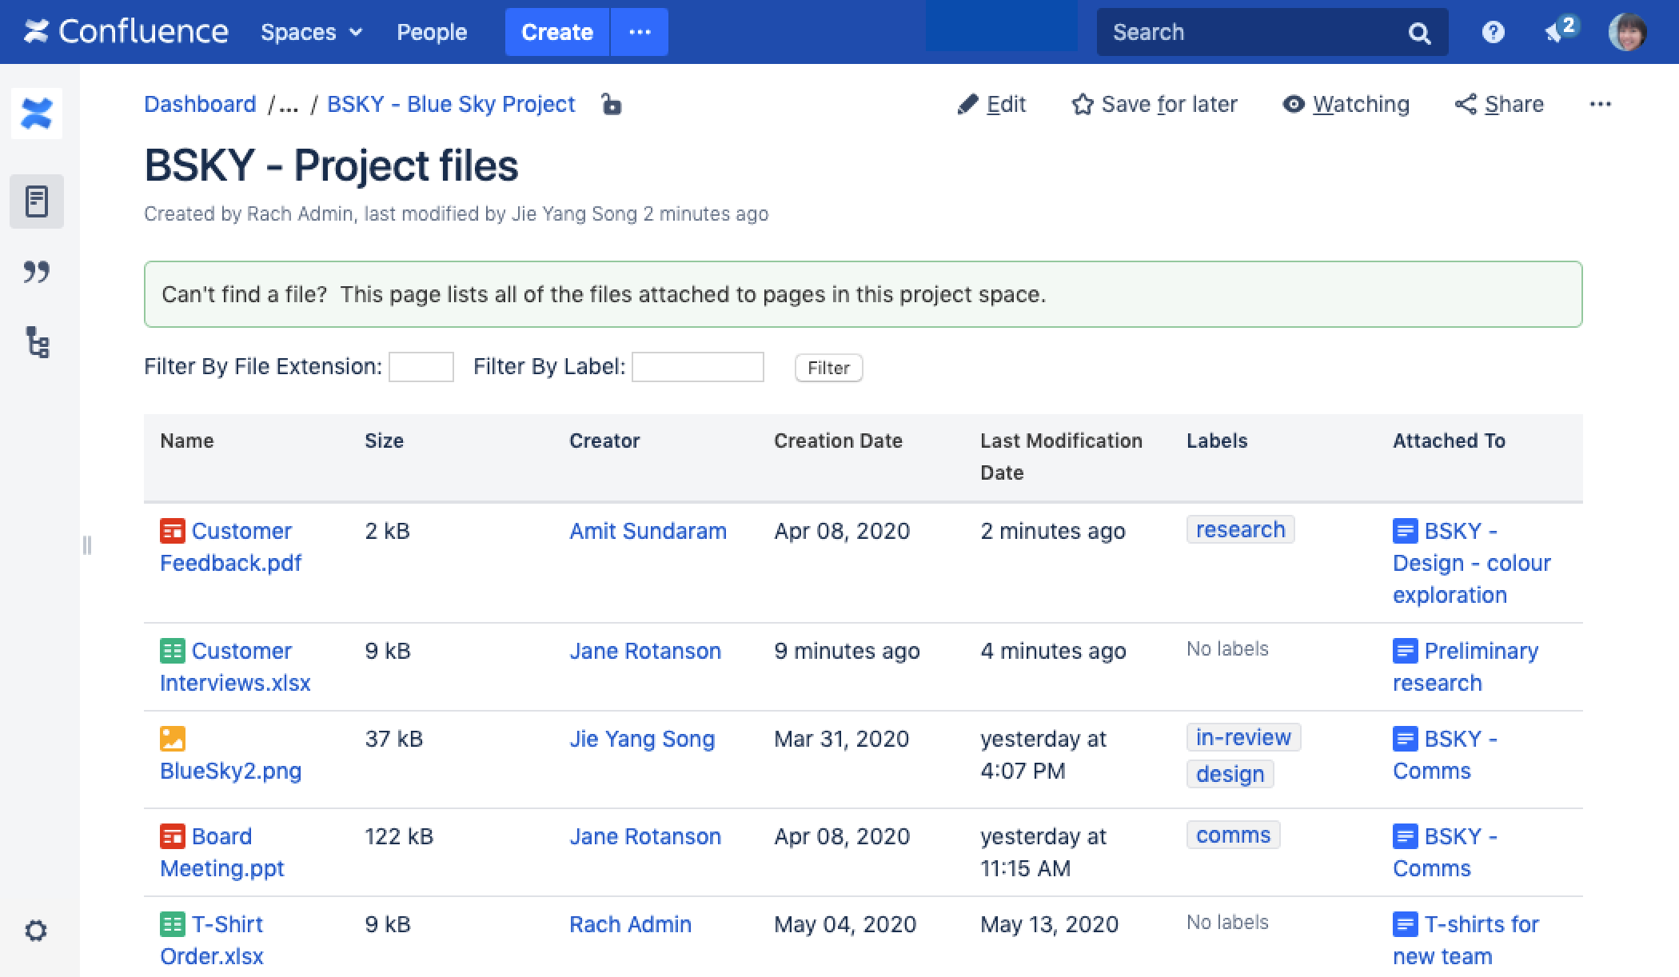Open the page tree icon in the sidebar
This screenshot has width=1679, height=977.
(x=37, y=342)
